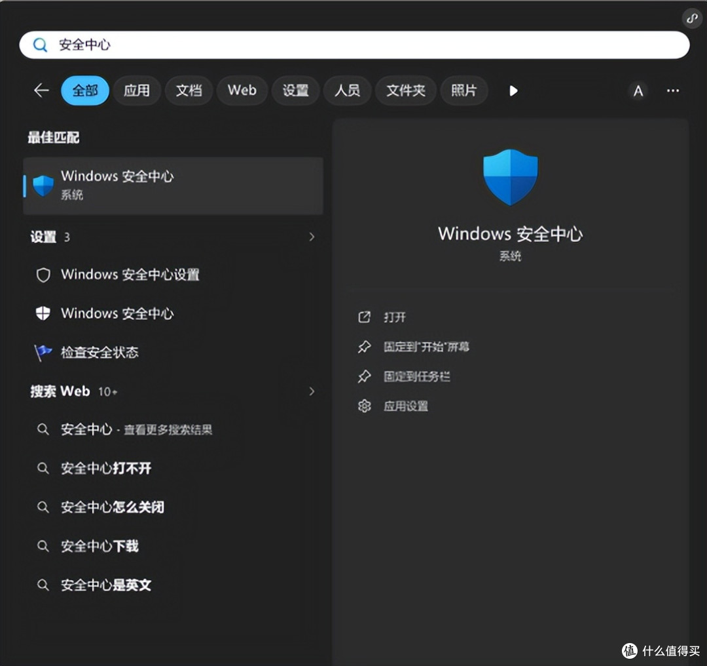Open the account avatar labeled A
707x666 pixels.
pos(638,90)
